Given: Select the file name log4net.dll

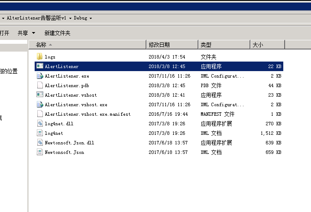Looking at the screenshot, I should 59,124.
